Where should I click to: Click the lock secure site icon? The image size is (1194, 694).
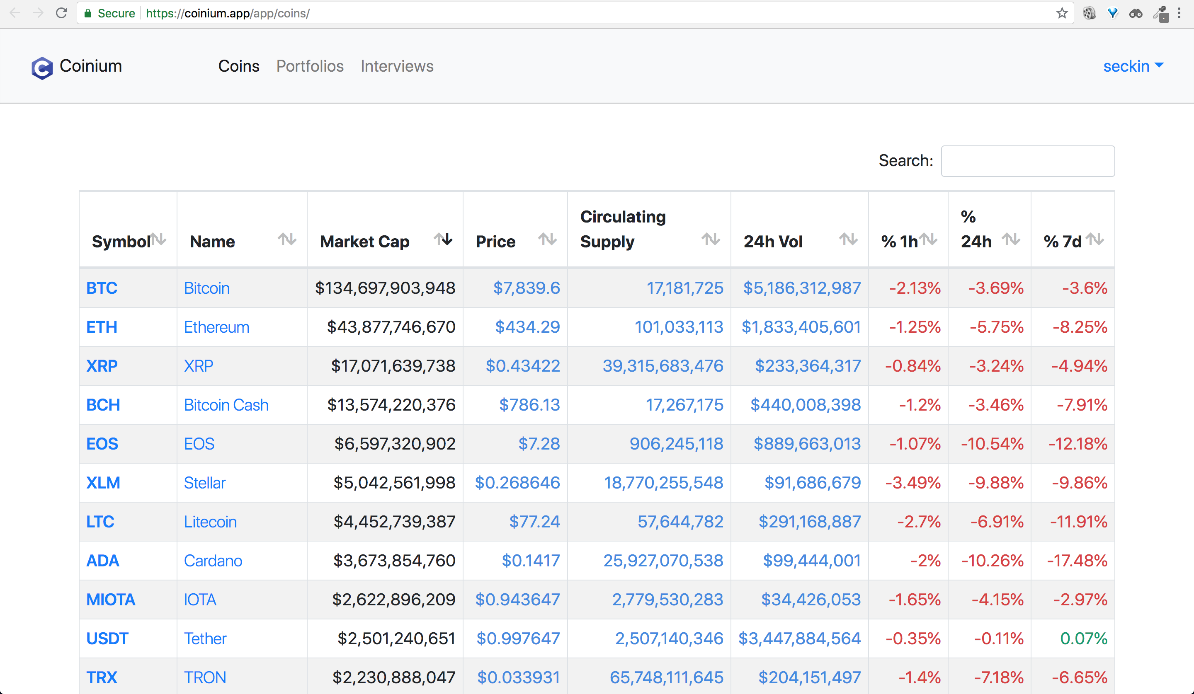[x=87, y=13]
